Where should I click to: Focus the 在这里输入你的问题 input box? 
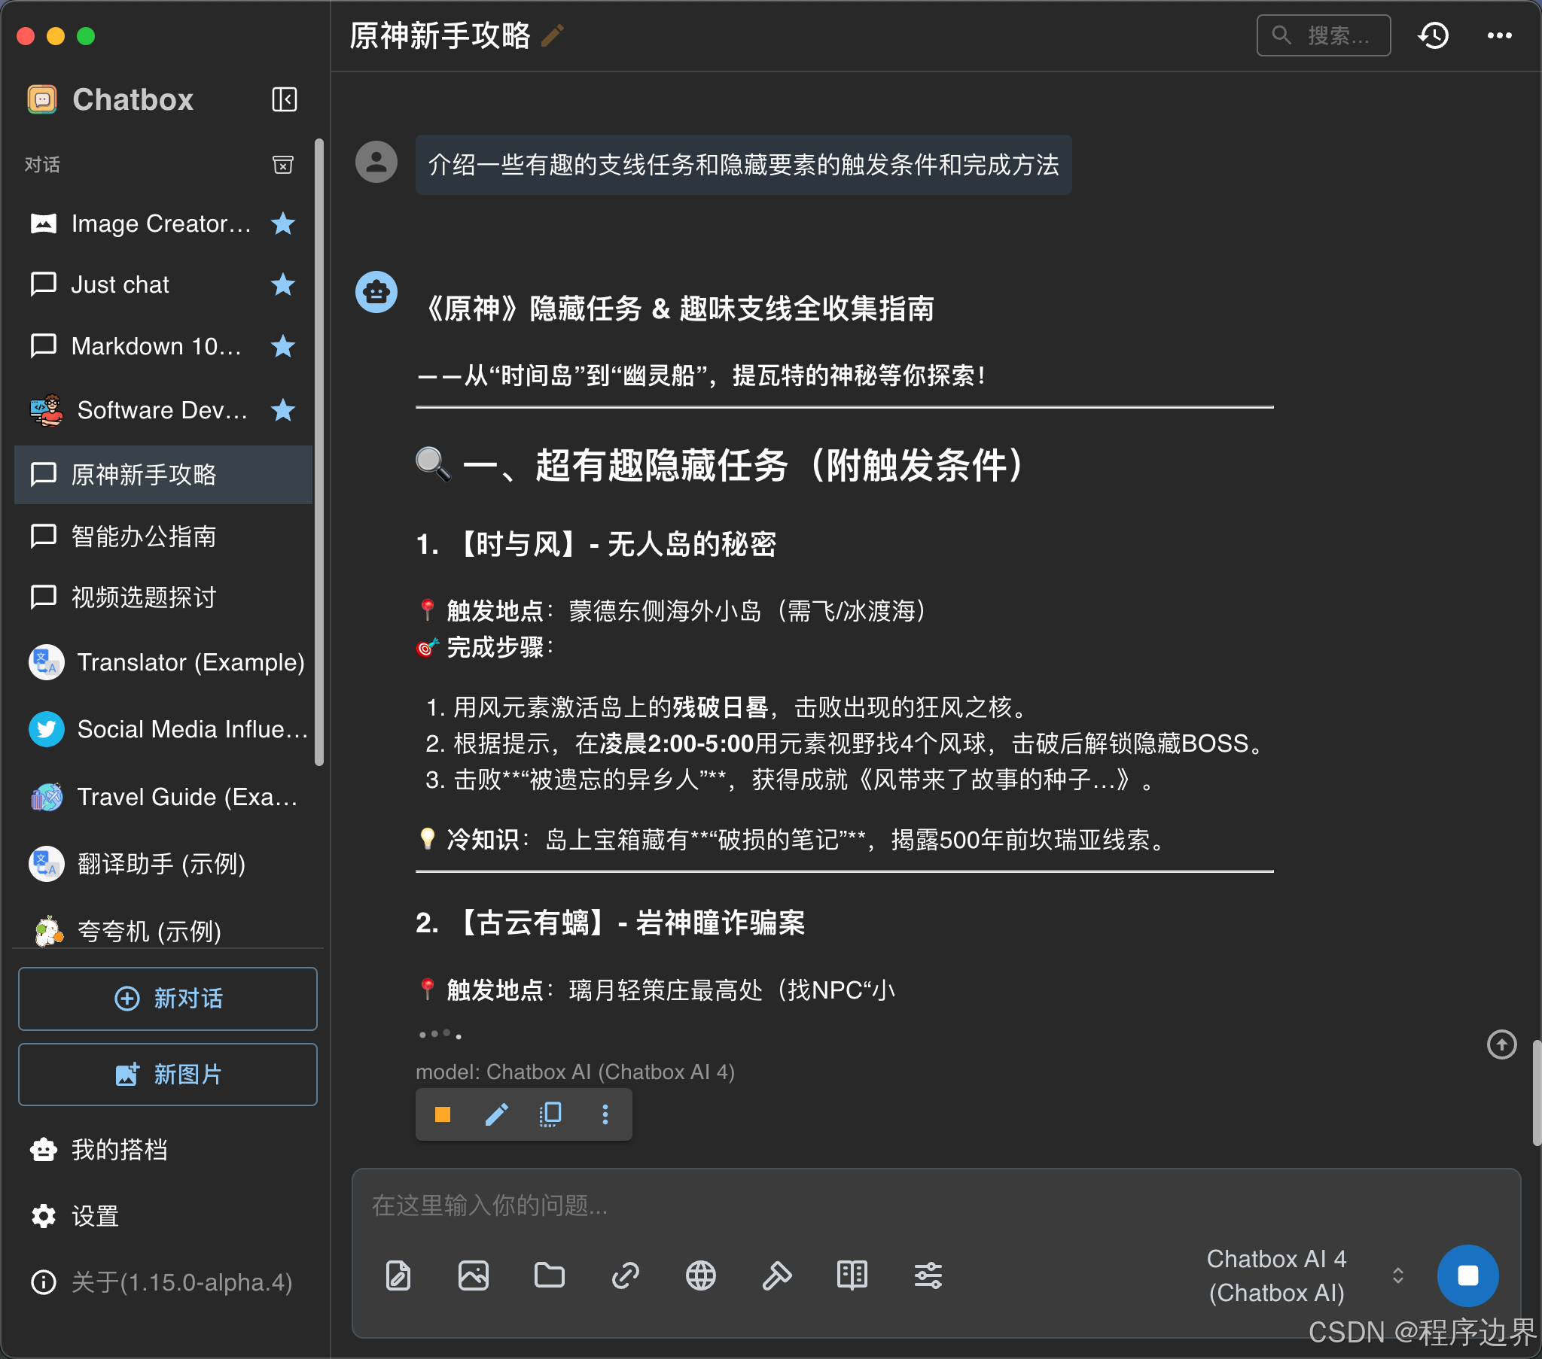935,1205
